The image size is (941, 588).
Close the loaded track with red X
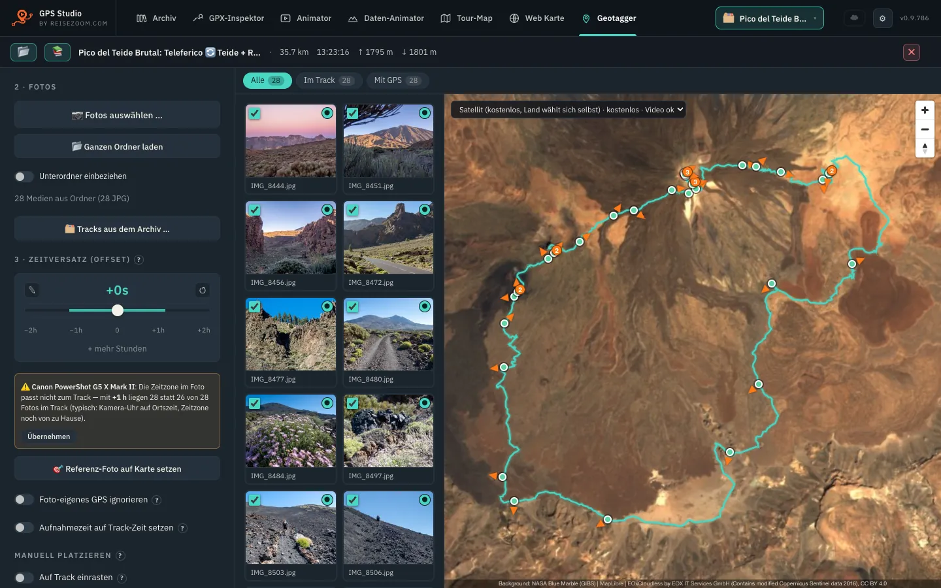click(911, 52)
